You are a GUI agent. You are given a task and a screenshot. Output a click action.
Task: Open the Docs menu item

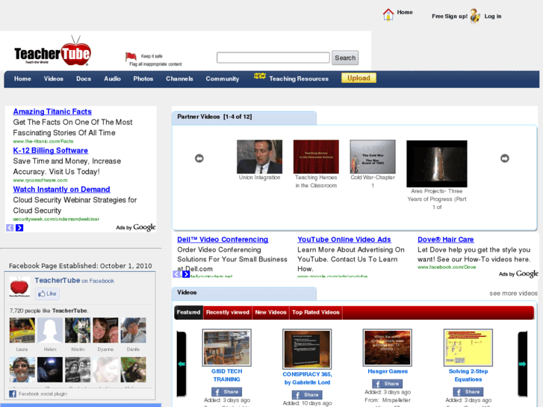pos(84,78)
